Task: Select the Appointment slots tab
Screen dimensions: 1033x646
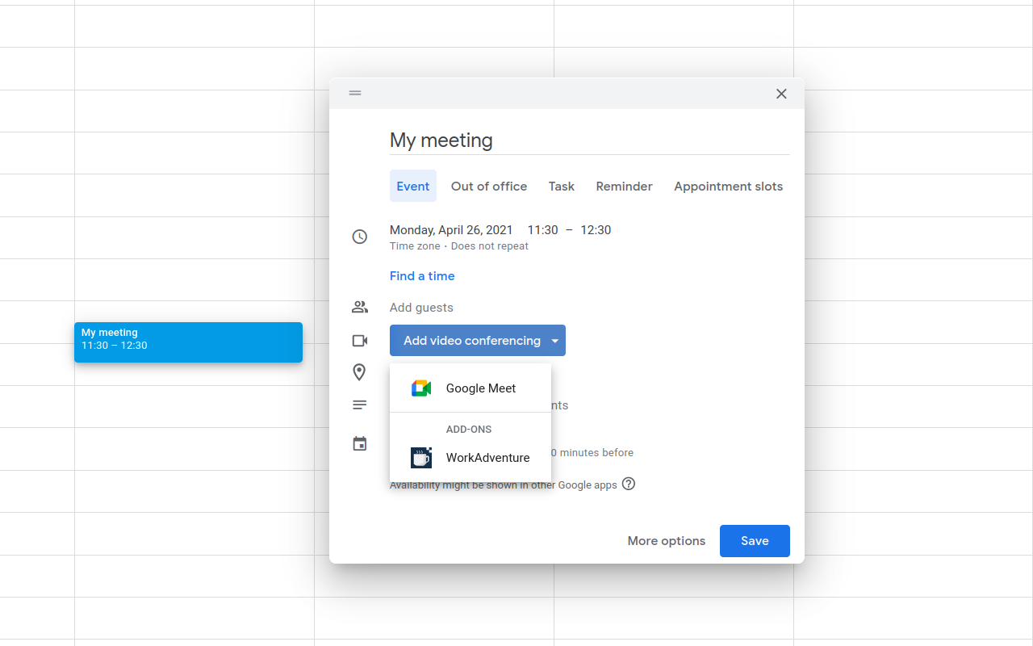Action: click(x=728, y=187)
